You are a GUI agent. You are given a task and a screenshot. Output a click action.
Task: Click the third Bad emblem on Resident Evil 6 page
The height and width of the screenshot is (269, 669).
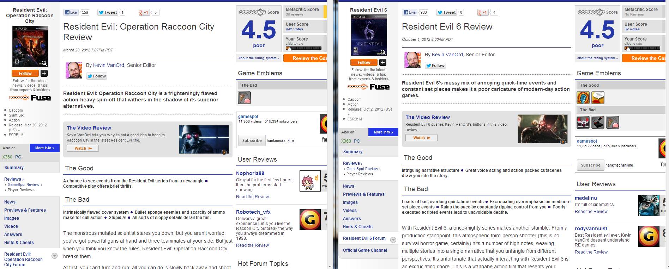613,122
